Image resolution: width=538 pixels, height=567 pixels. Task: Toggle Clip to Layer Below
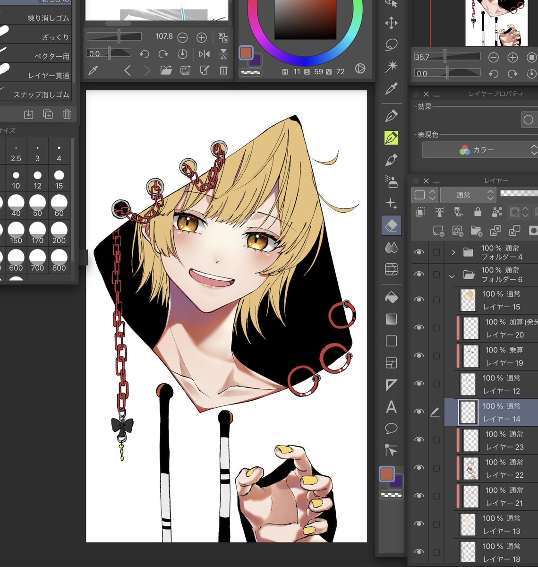[x=420, y=213]
